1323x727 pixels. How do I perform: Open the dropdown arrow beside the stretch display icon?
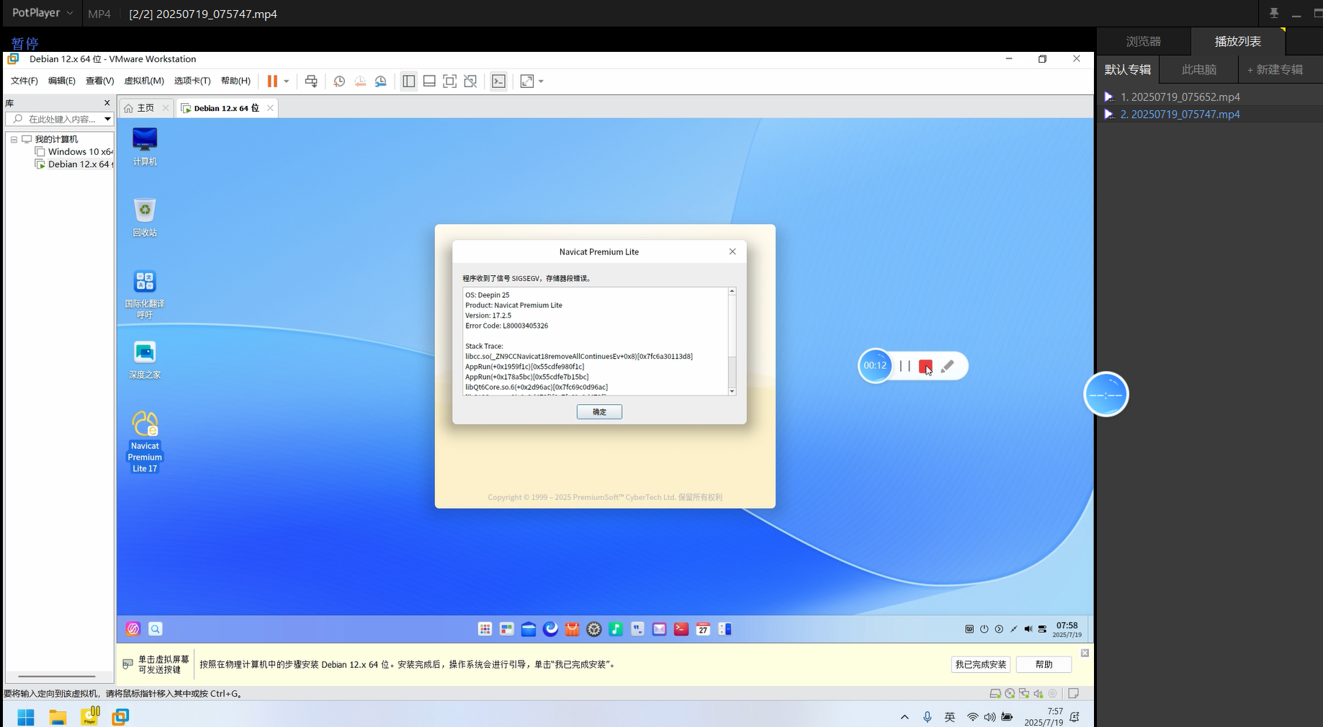[541, 81]
